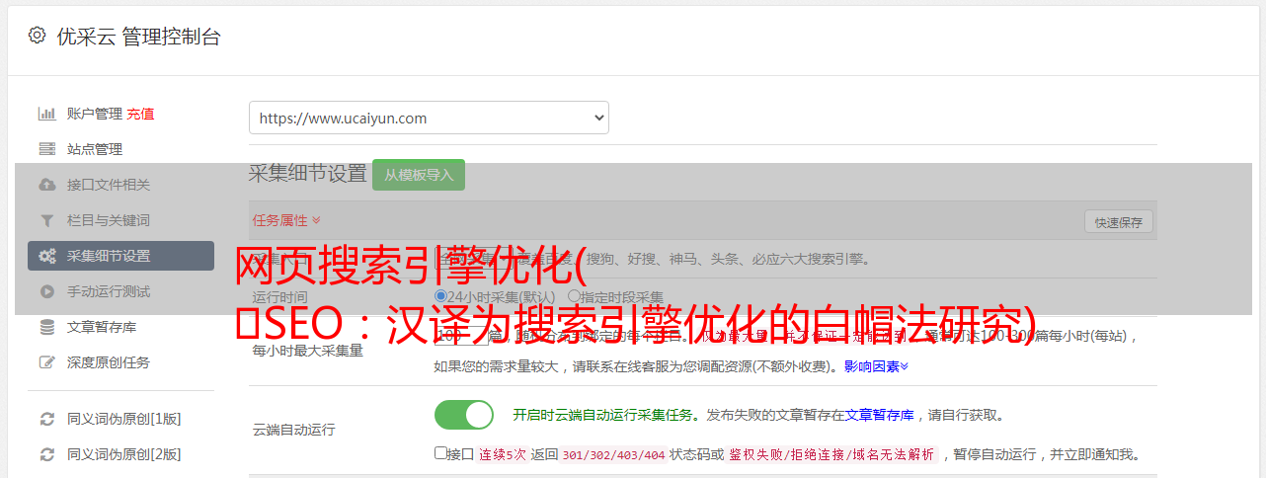This screenshot has width=1266, height=478.
Task: Open 手动运行测试 via its play icon
Action: 46,291
